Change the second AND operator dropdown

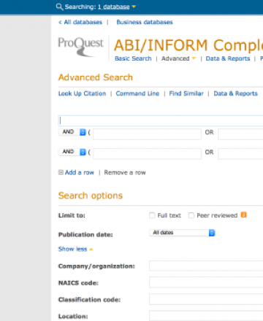tap(72, 152)
